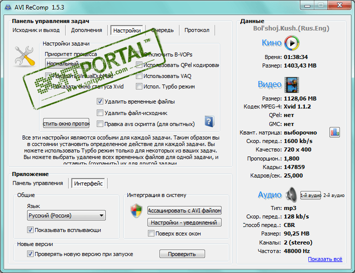Click the Аудио heading text

tap(270, 194)
